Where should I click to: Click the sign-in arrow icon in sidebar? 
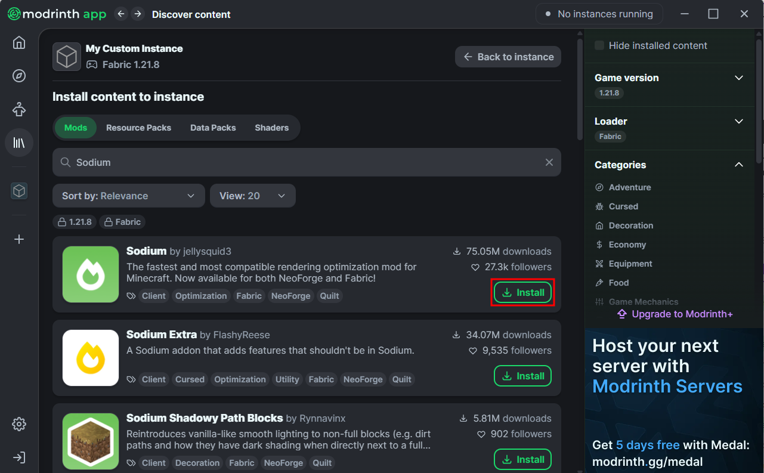coord(19,457)
